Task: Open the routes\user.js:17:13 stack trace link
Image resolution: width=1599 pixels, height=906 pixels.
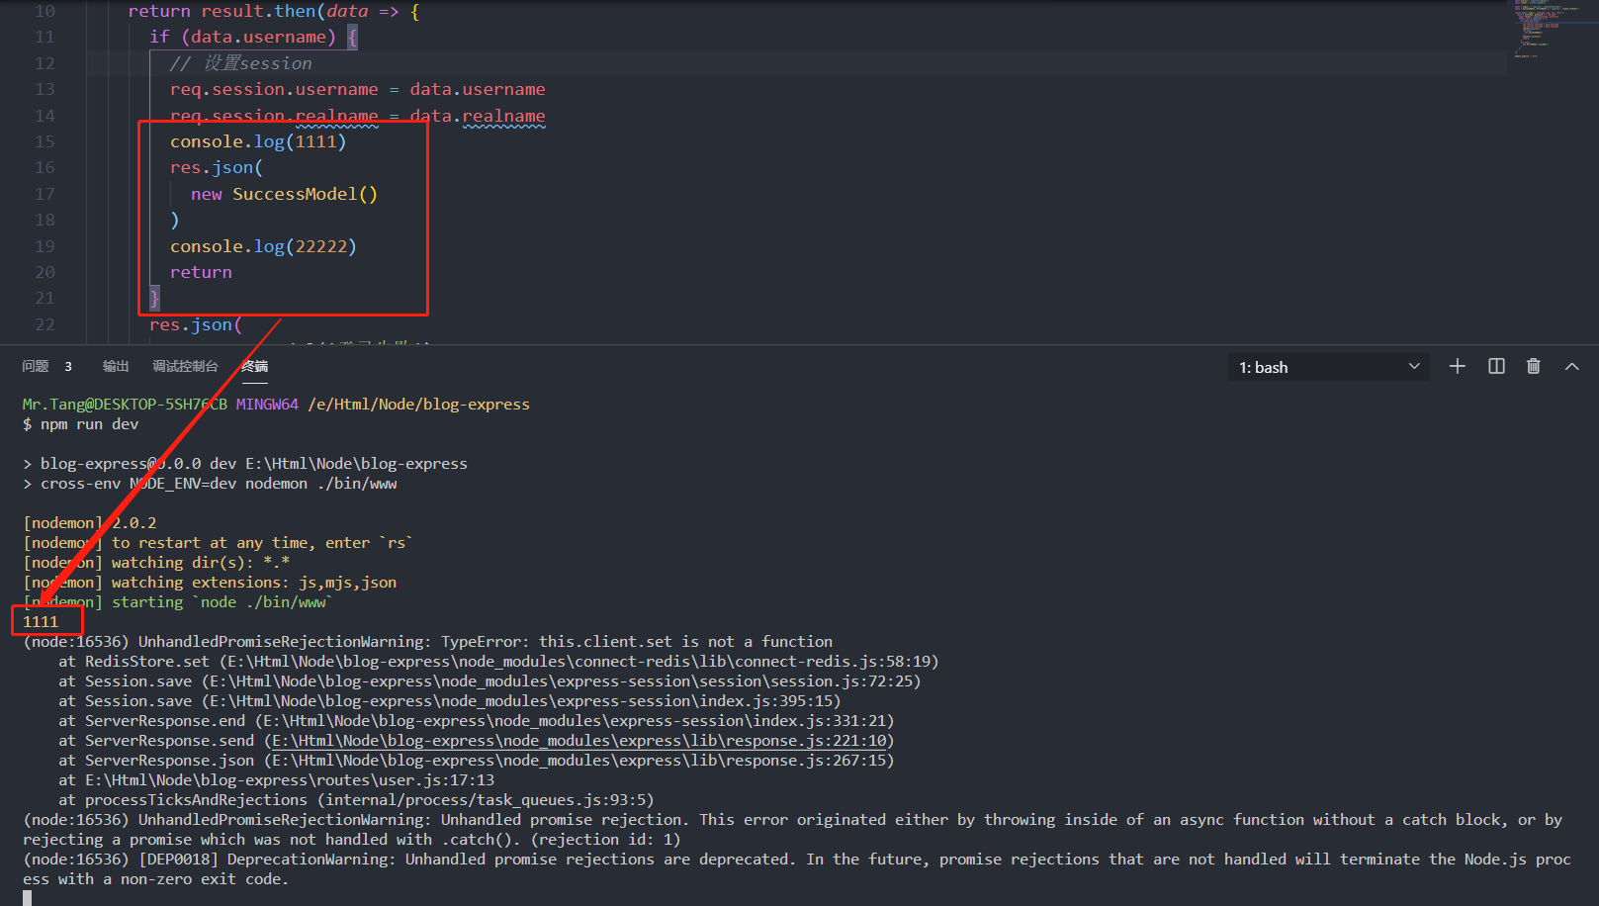Action: point(290,780)
